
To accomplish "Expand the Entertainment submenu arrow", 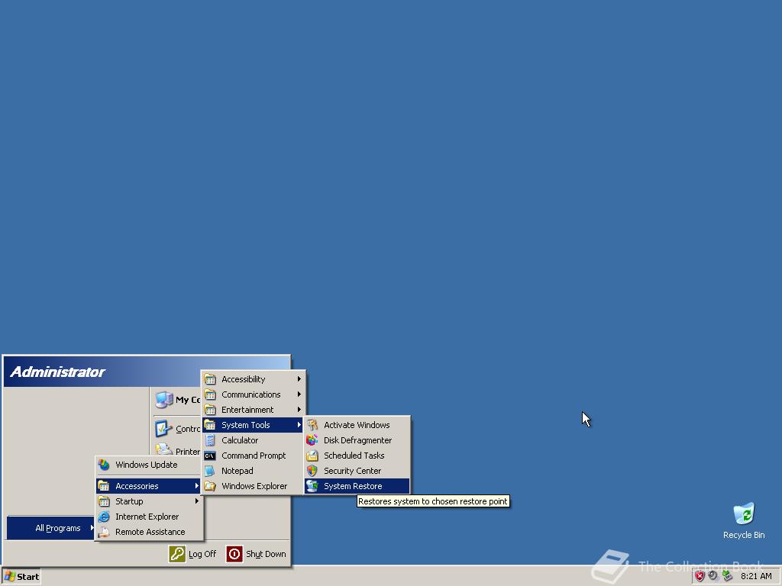I will point(299,410).
